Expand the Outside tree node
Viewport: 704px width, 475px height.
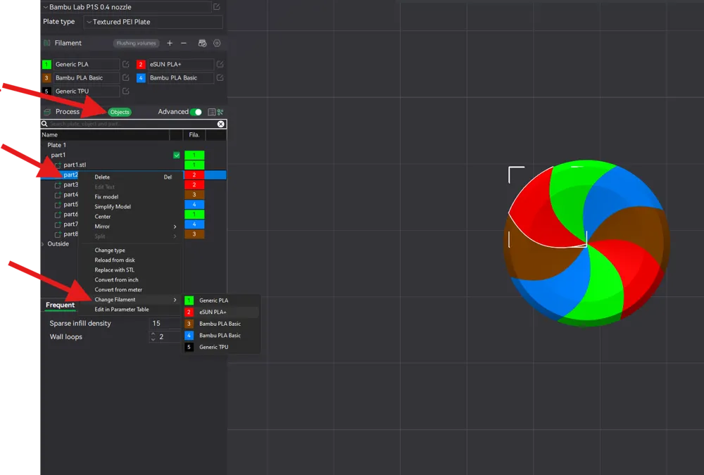(x=43, y=244)
